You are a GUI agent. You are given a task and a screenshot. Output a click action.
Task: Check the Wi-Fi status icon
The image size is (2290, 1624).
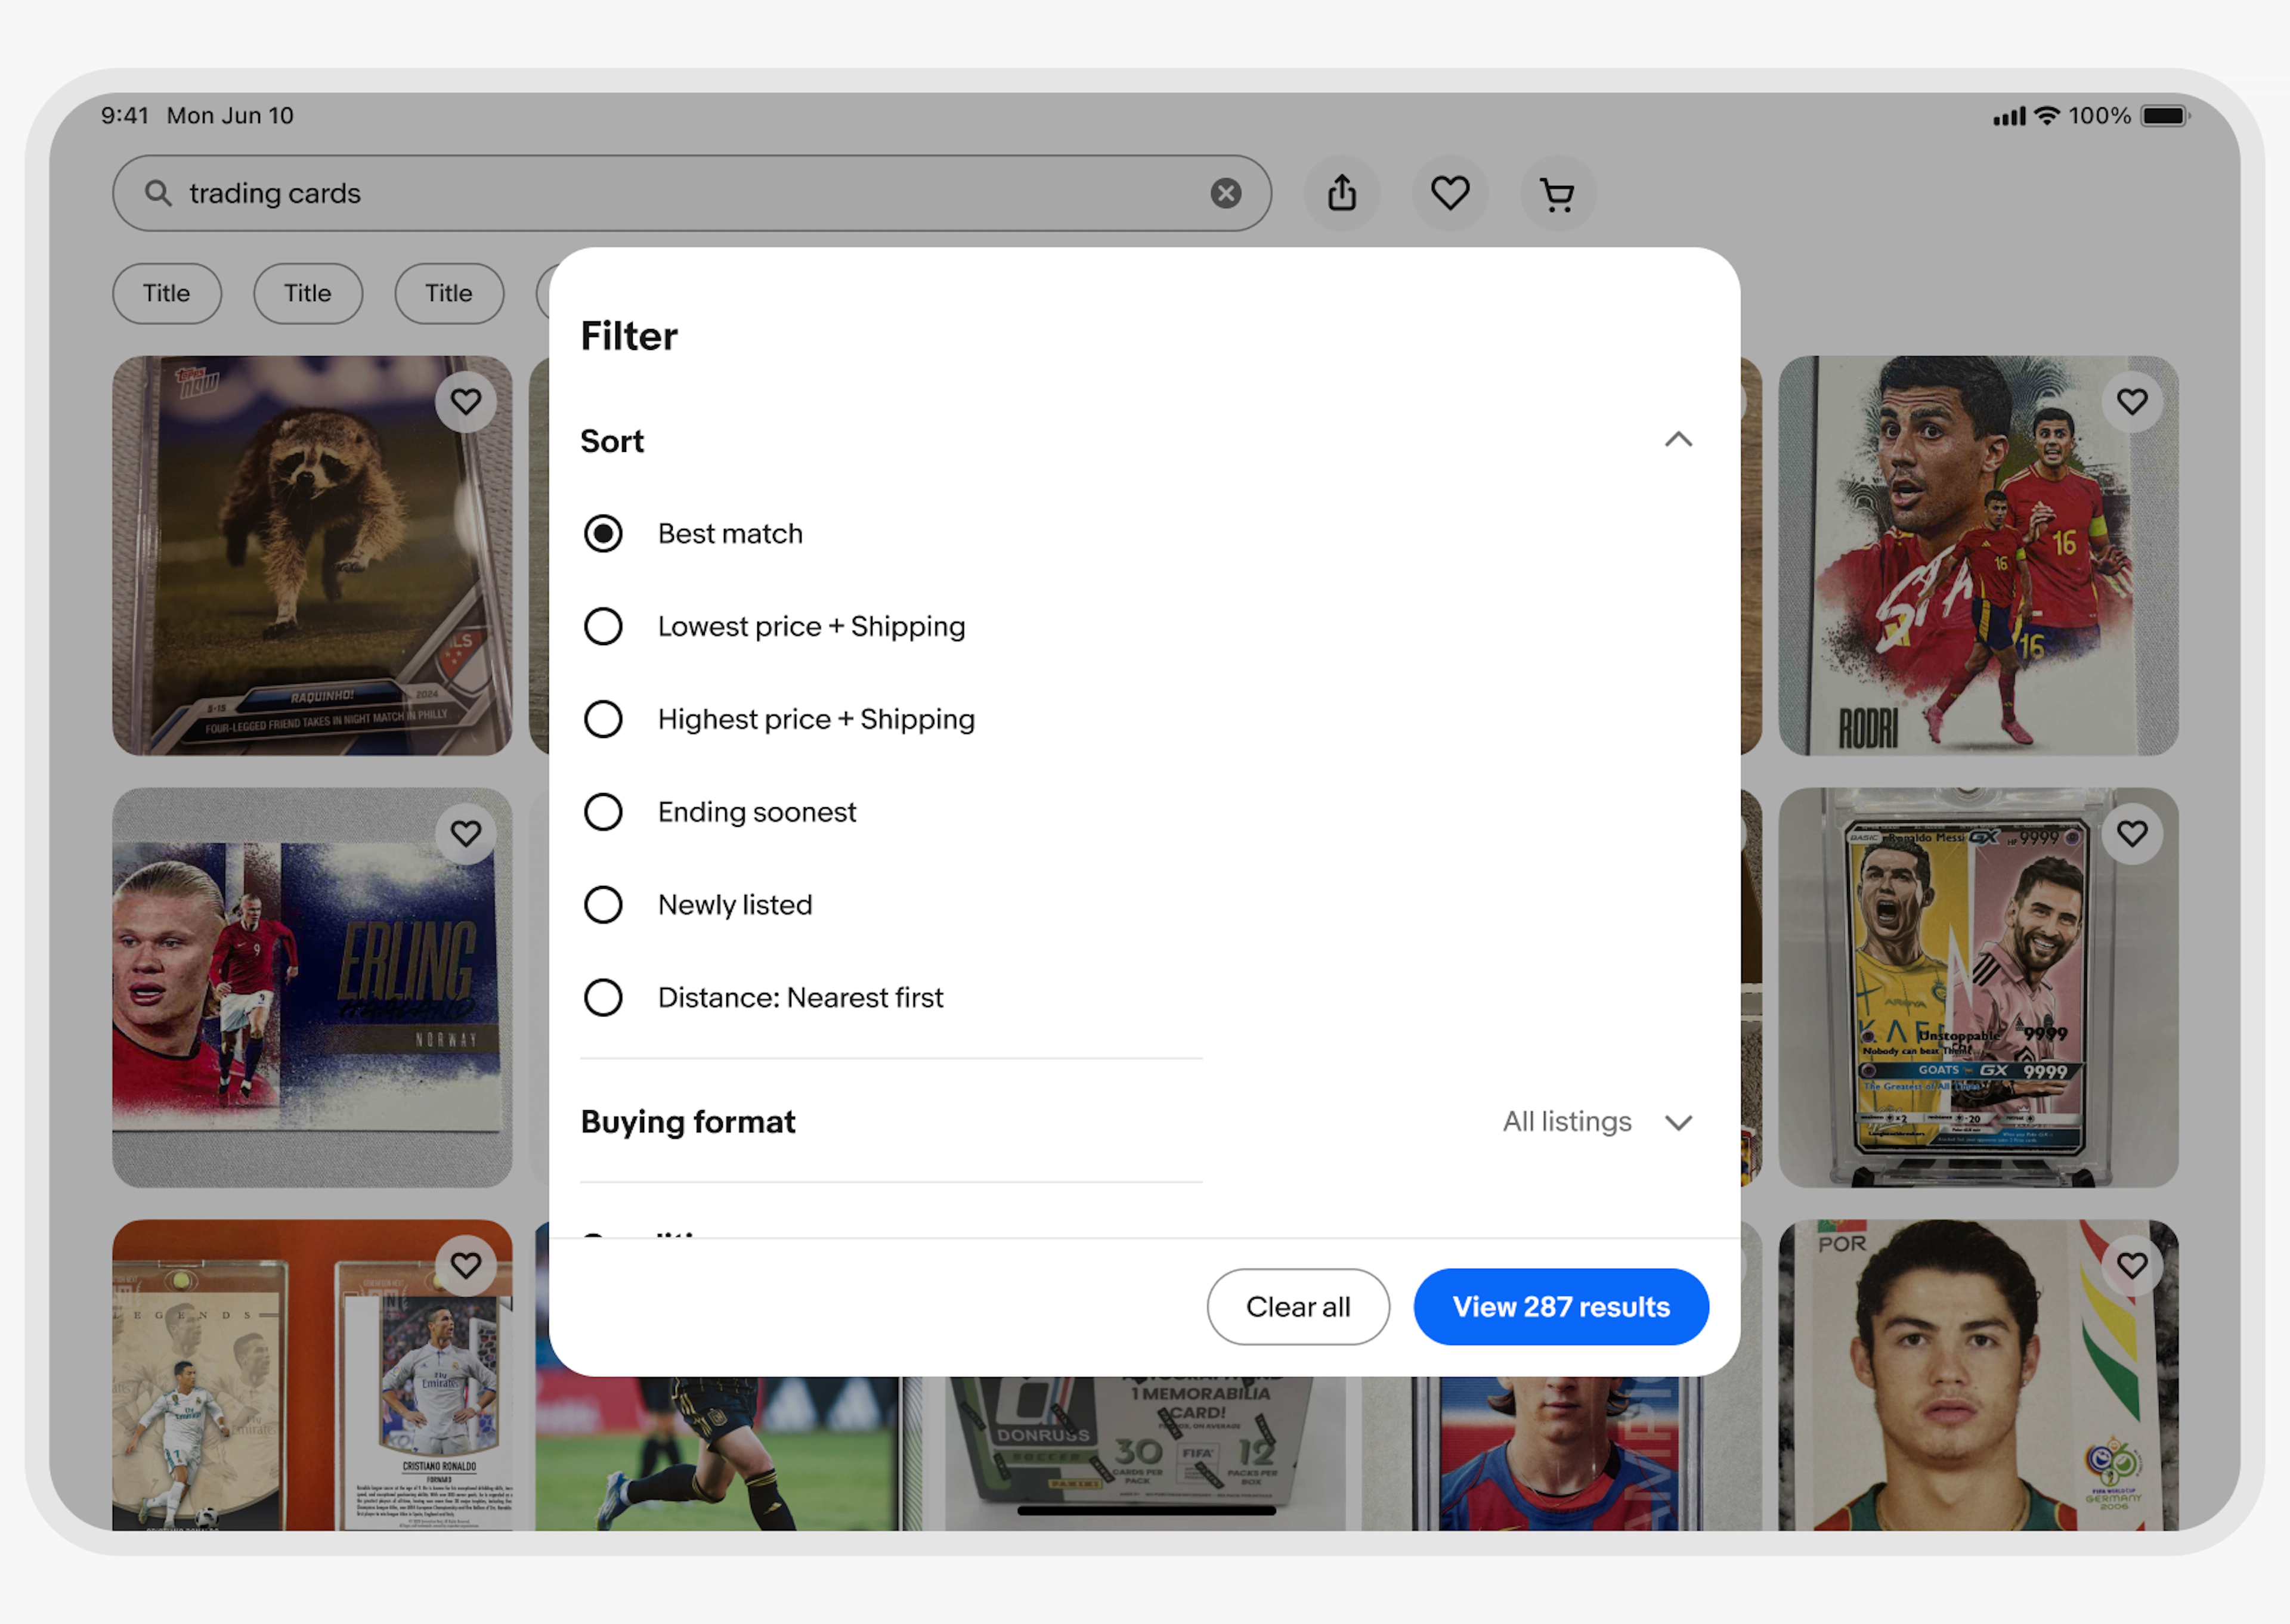click(x=2047, y=115)
